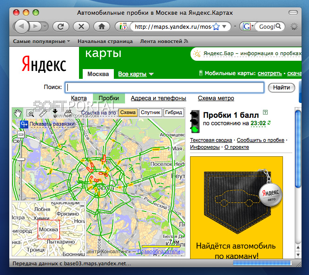Click the toolbar toggle pill in title bar
Viewport: 309px width, 275px height.
coord(293,13)
